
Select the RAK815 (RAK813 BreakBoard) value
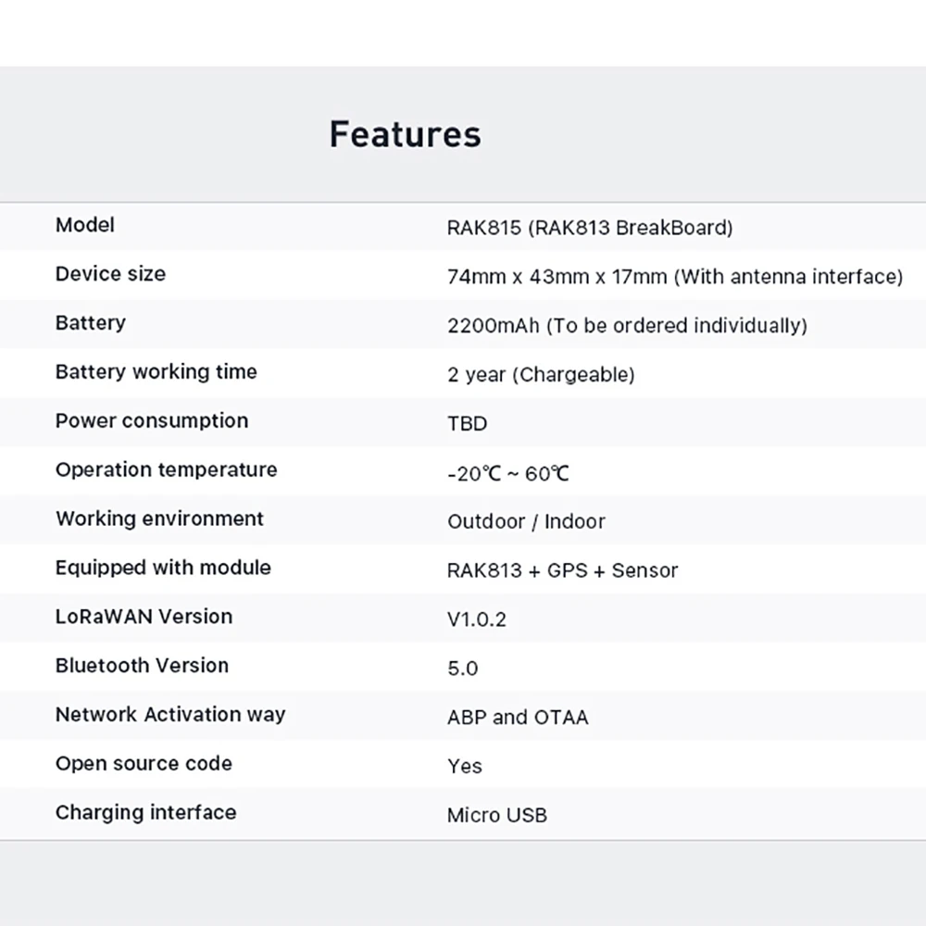point(589,228)
